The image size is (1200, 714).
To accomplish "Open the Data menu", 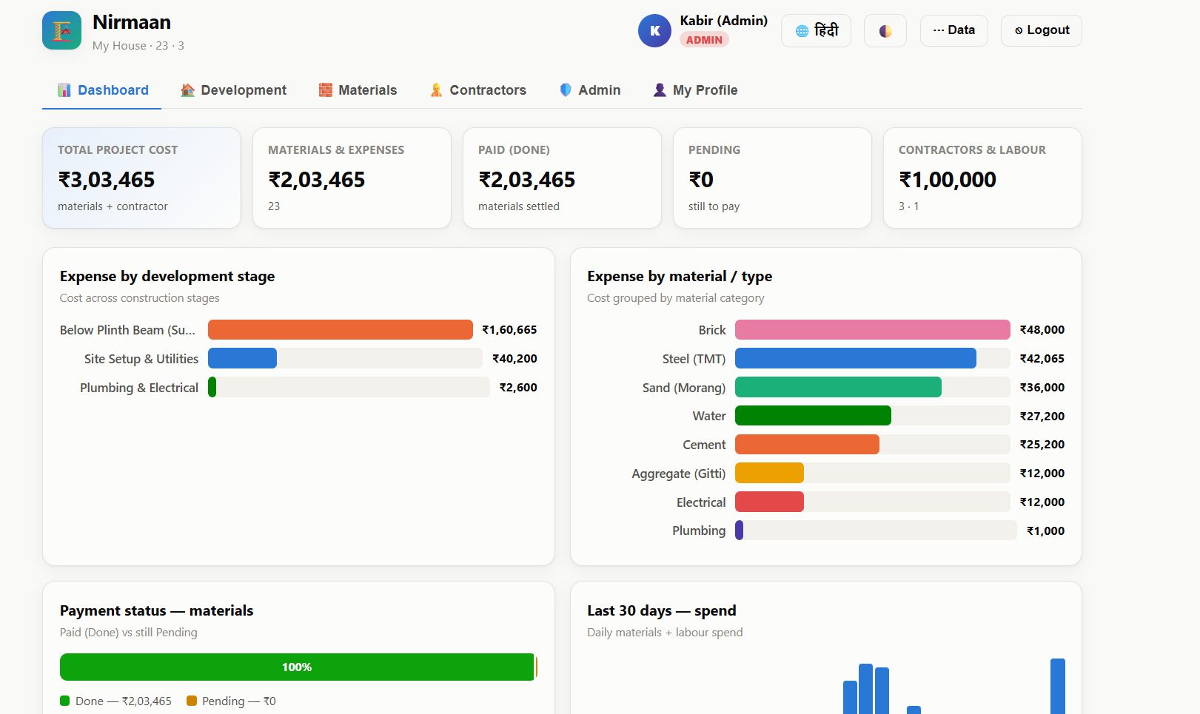I will click(953, 30).
